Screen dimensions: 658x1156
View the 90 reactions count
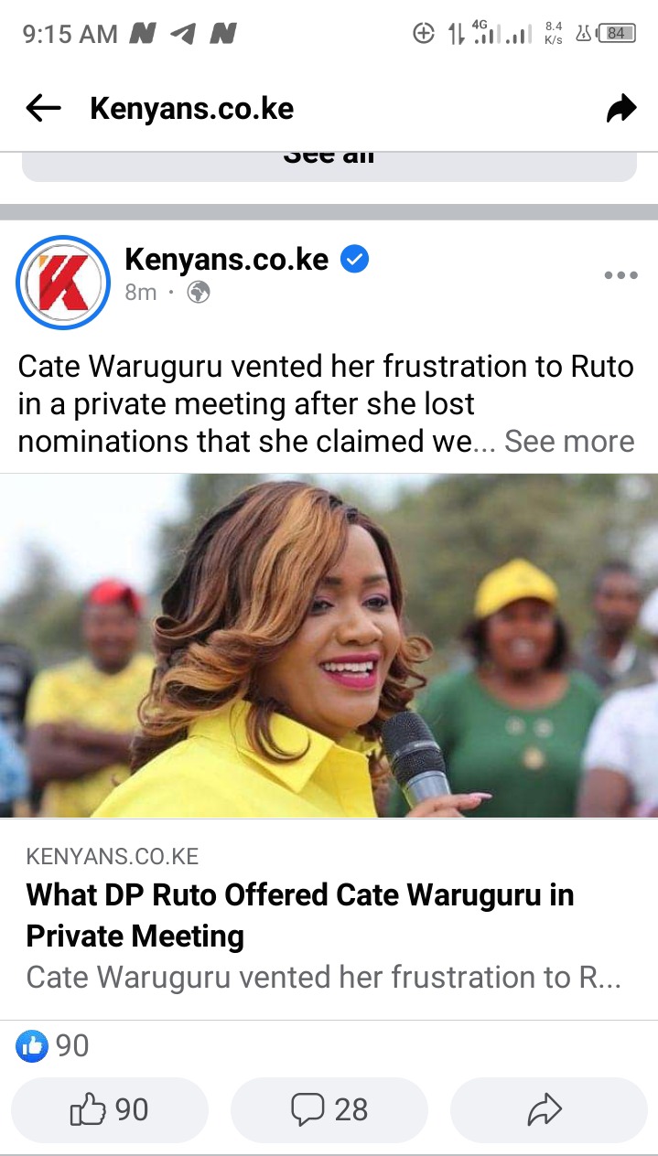pyautogui.click(x=72, y=1046)
